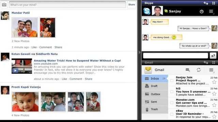Send the Skype message with enter button
218x122 pixels.
[213, 56]
